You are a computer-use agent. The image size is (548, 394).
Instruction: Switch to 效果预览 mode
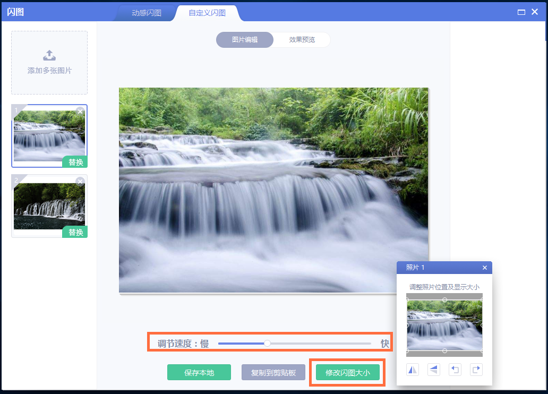[302, 40]
